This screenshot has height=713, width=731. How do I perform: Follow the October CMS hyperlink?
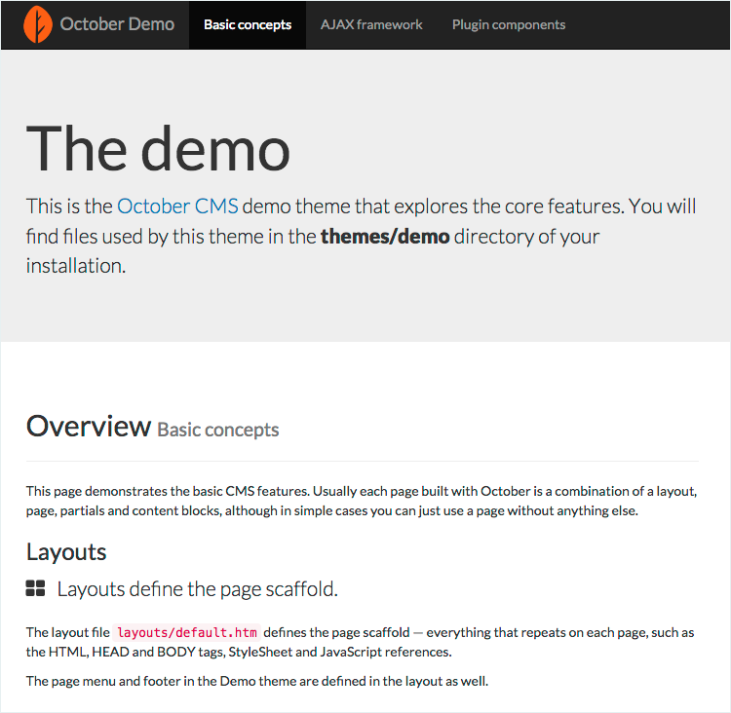tap(177, 206)
